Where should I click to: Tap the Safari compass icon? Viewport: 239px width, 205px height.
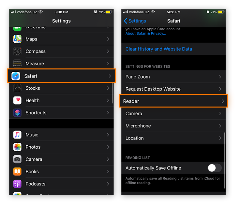16,76
